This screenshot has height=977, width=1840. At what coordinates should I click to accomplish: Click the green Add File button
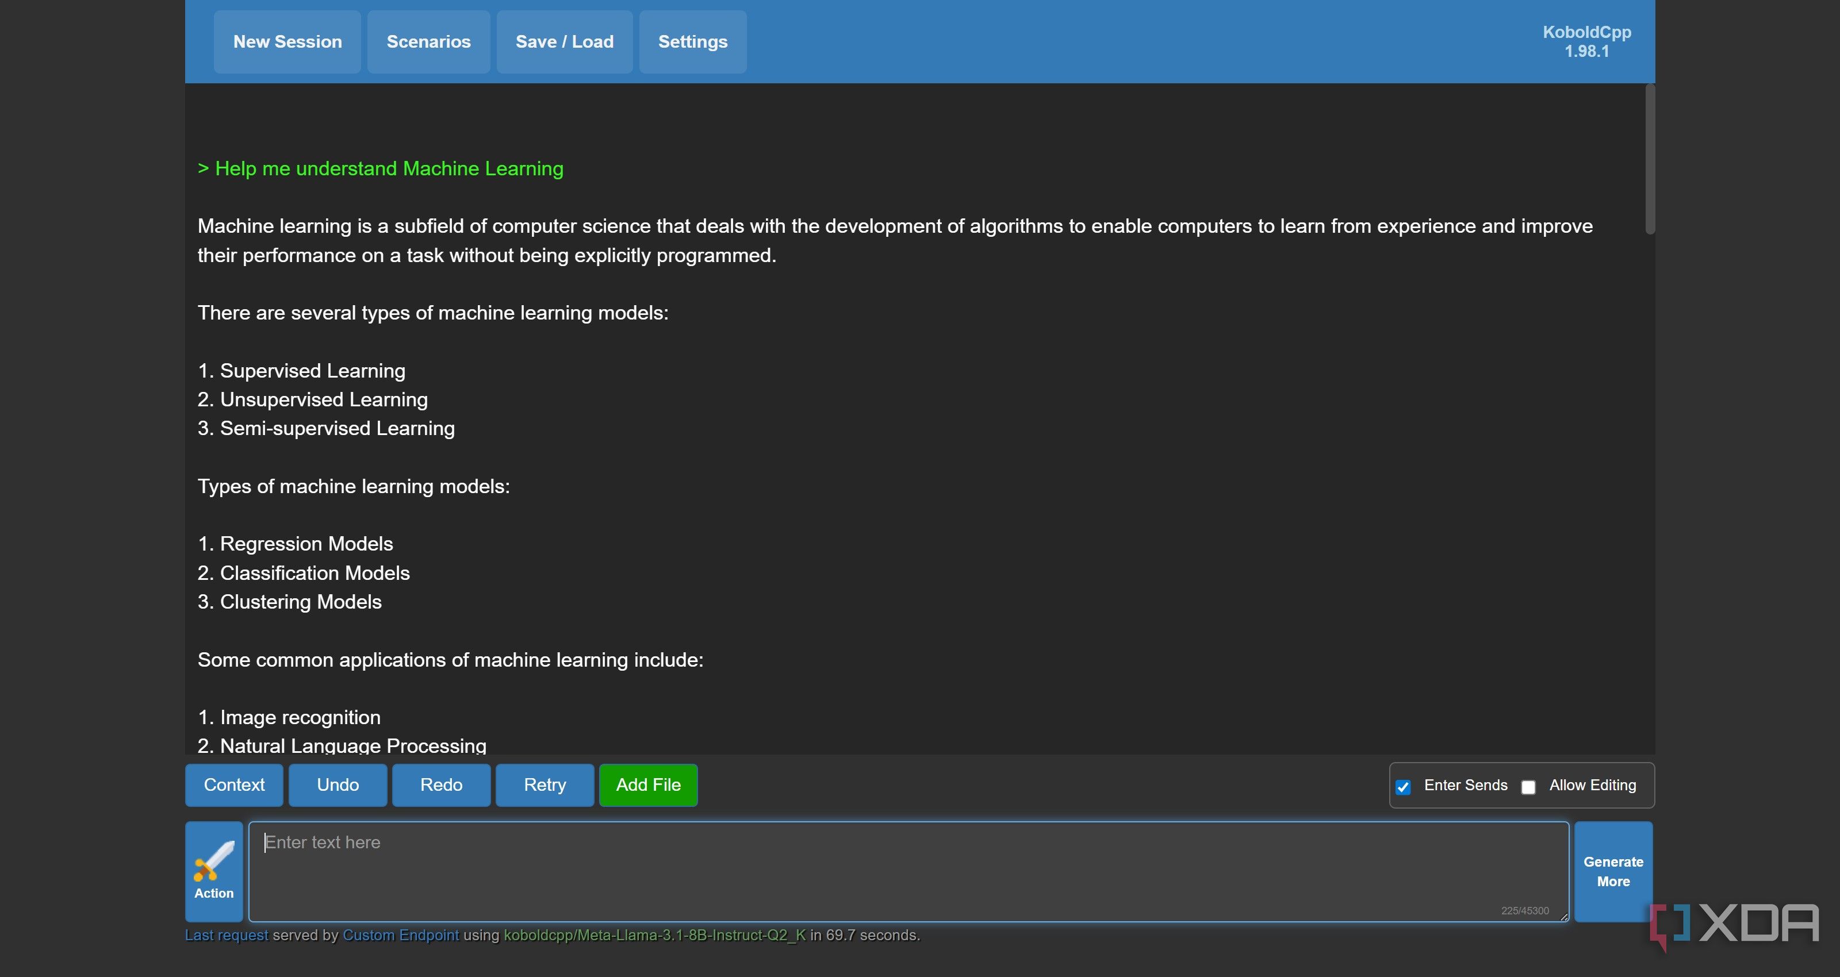pyautogui.click(x=649, y=785)
